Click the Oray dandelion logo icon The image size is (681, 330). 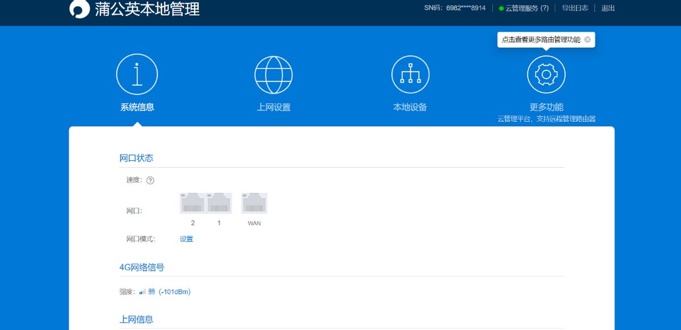coord(79,9)
